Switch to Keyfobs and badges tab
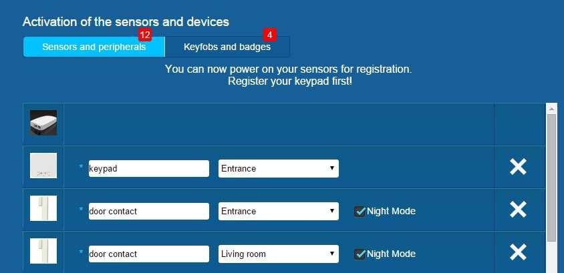Screen dimensions: 564x273 point(227,47)
